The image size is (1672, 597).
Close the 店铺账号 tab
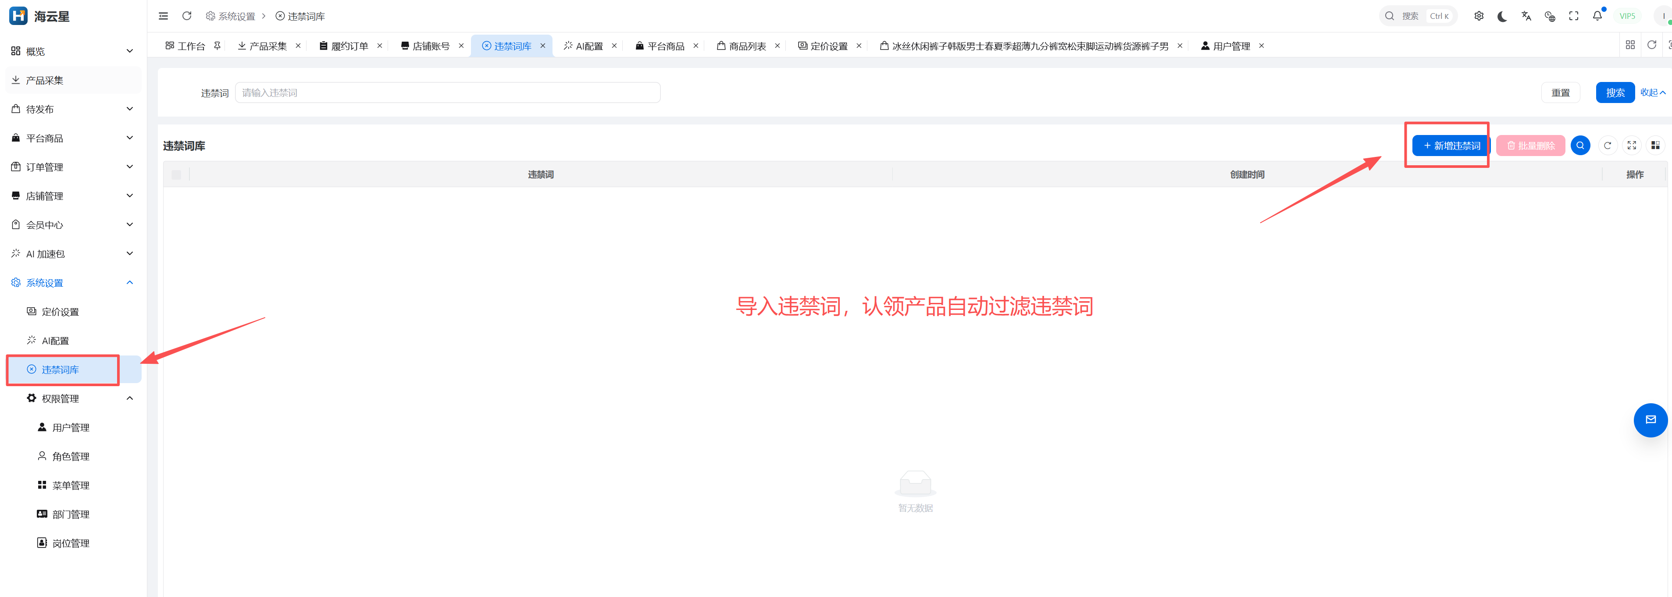point(461,46)
